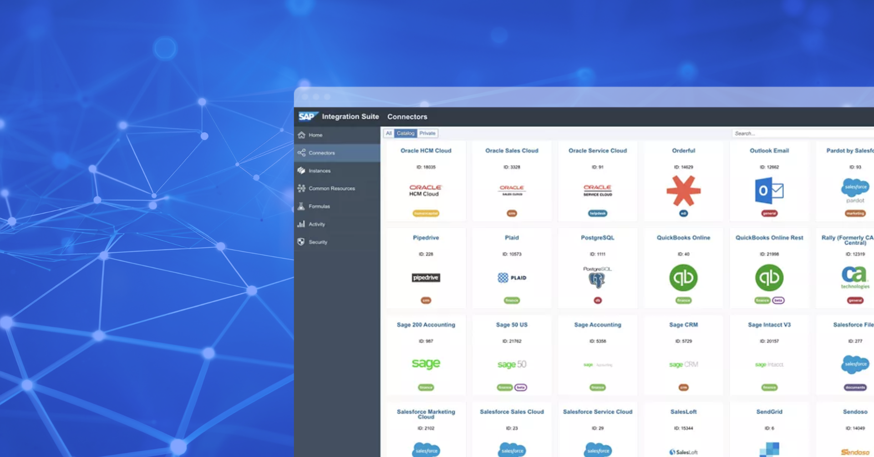Open the Oracle HCM Cloud title

[426, 151]
